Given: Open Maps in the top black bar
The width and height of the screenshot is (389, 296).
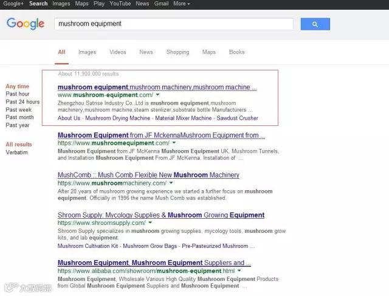Looking at the screenshot, I should pos(81,4).
